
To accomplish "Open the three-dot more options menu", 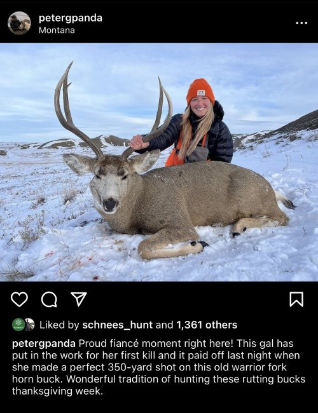I will point(301,23).
